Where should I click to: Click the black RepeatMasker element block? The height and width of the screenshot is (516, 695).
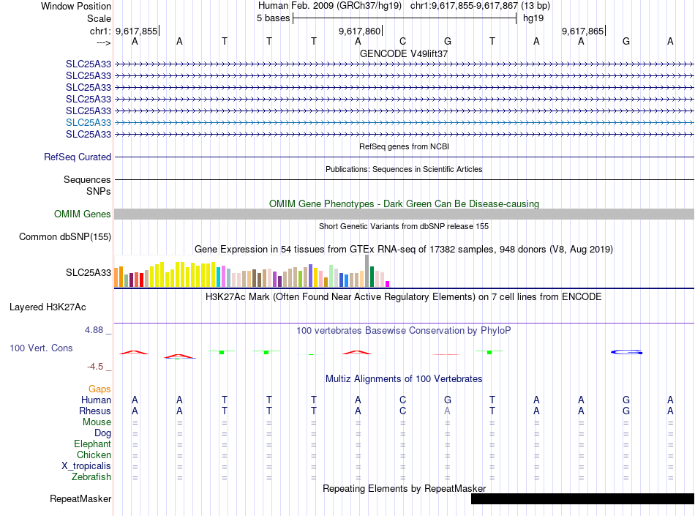coord(582,498)
